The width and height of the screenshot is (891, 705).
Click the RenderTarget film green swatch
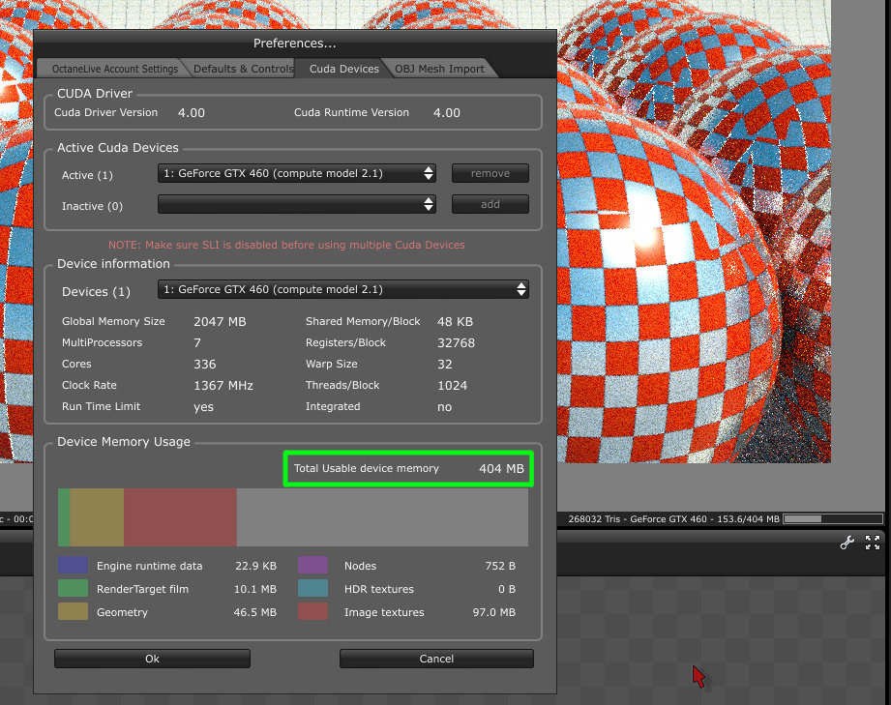(73, 589)
